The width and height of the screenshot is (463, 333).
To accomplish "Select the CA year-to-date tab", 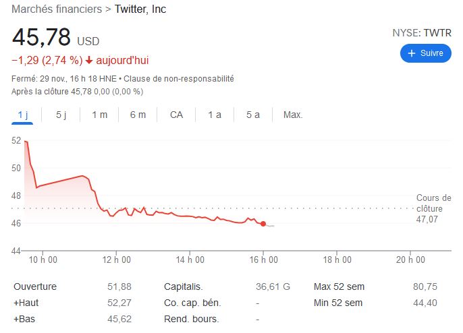I will coord(176,115).
